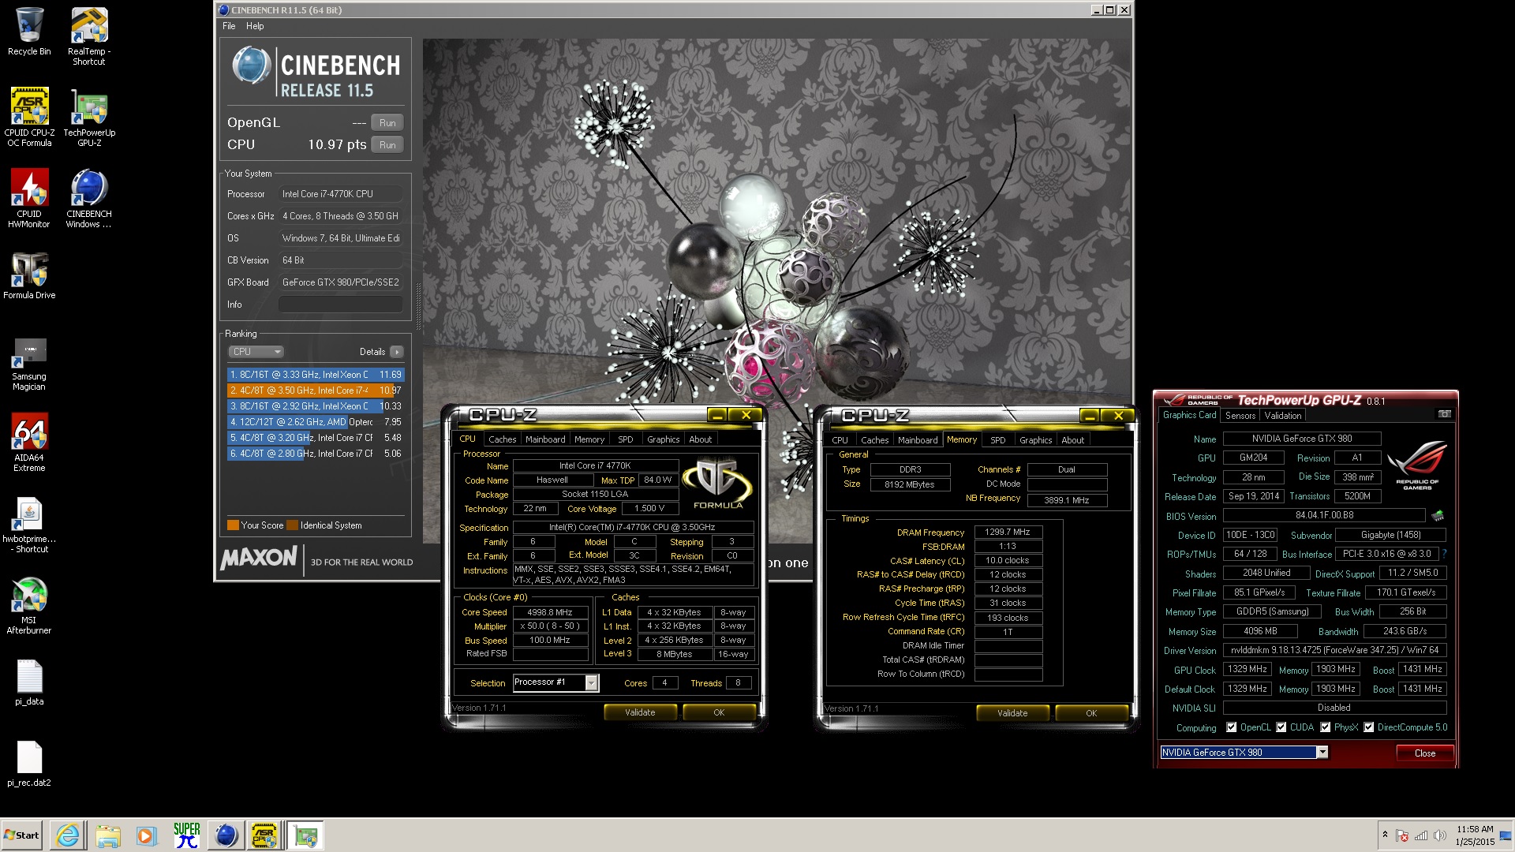Select ranking row 1 Intel Xeon 11.69
The image size is (1515, 852).
316,375
